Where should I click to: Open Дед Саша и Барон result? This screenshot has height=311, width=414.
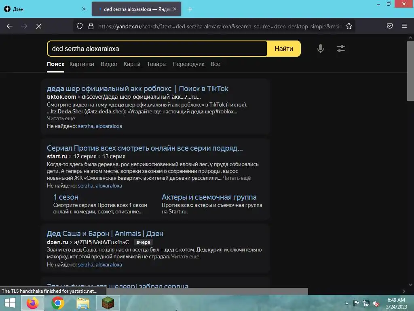coord(105,234)
